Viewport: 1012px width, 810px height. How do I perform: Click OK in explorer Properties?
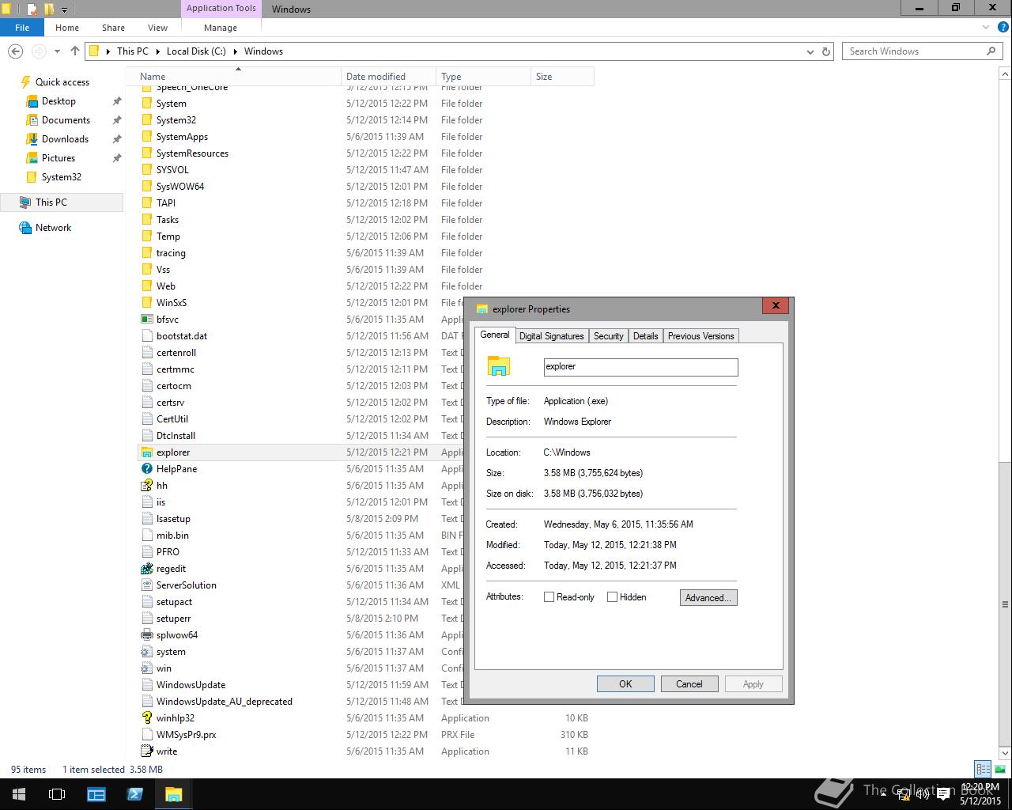point(625,684)
